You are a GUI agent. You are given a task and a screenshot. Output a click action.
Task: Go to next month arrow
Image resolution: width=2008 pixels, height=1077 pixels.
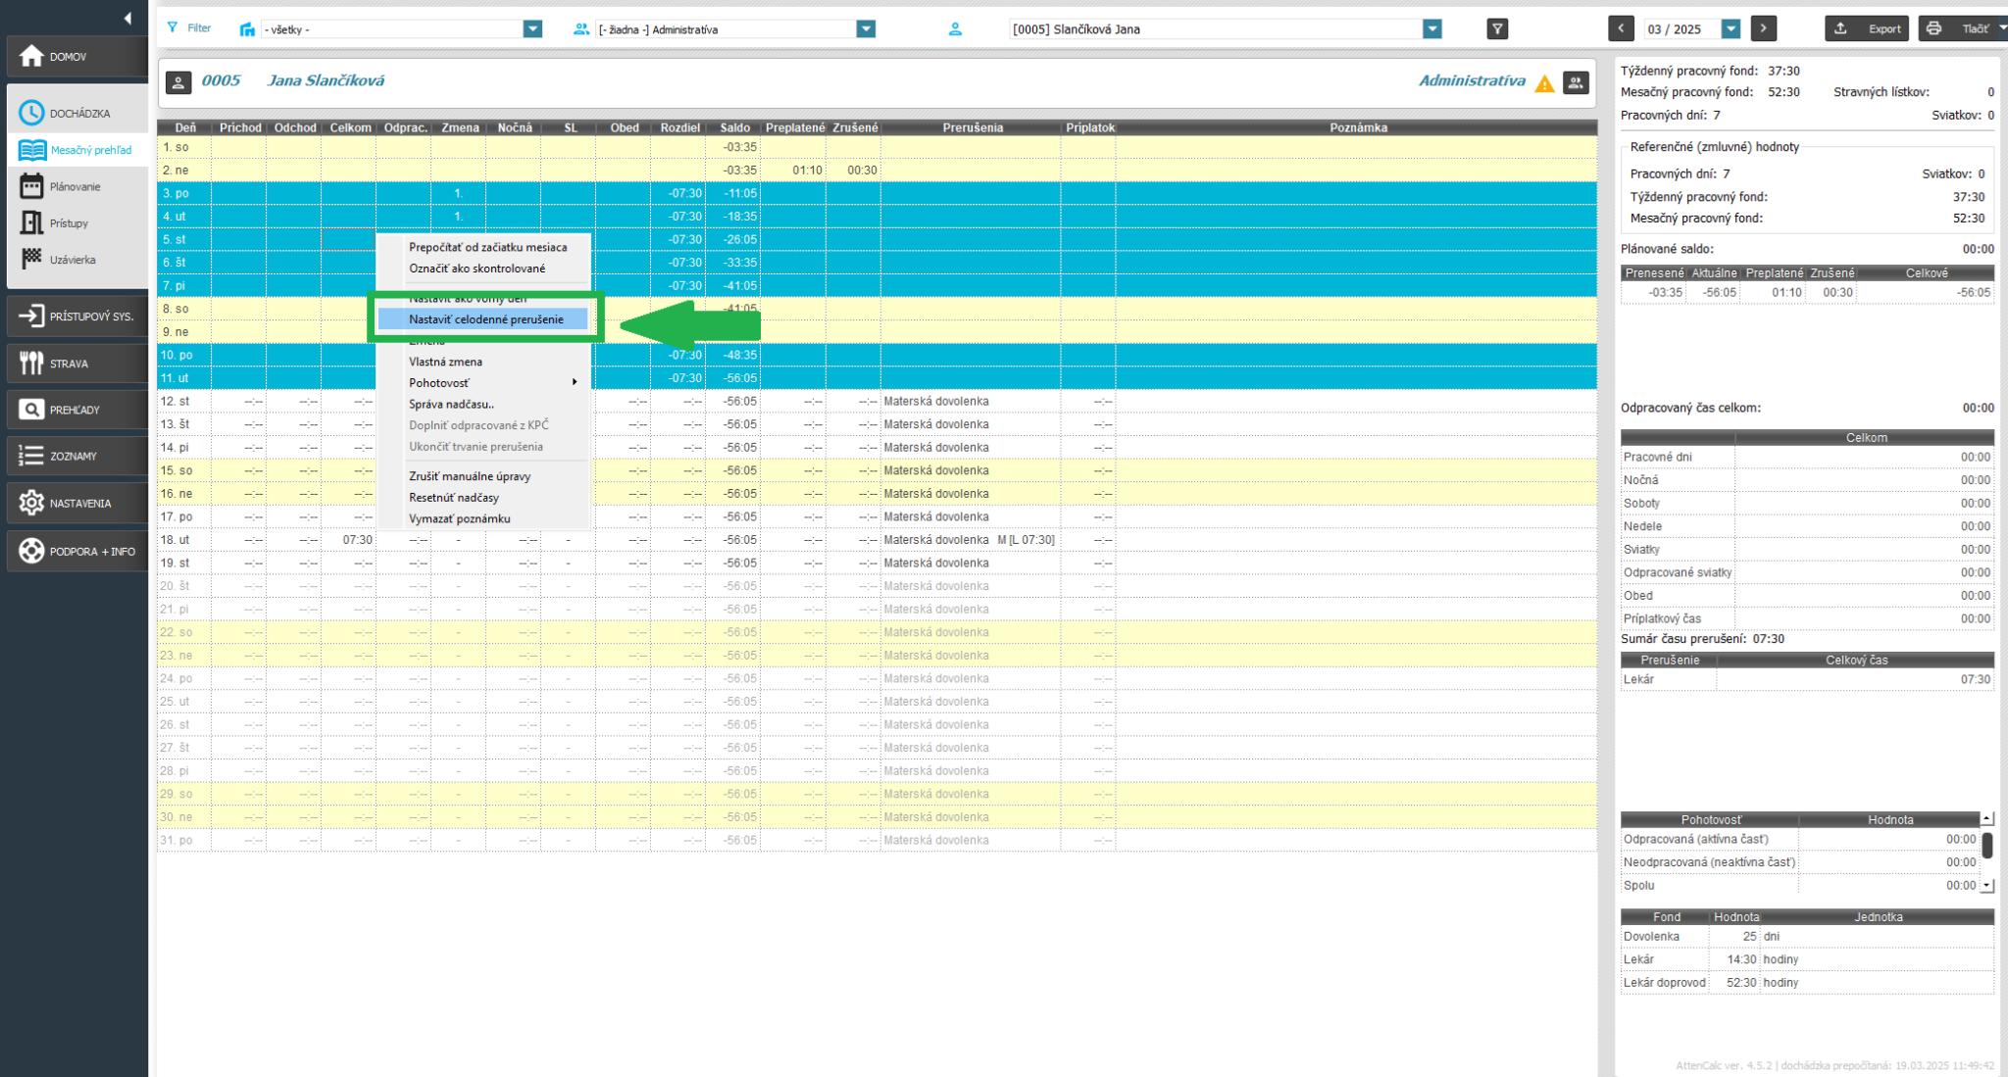1763,29
